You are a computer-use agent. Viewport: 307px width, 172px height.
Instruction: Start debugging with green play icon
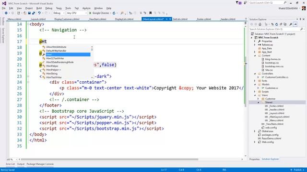point(90,13)
